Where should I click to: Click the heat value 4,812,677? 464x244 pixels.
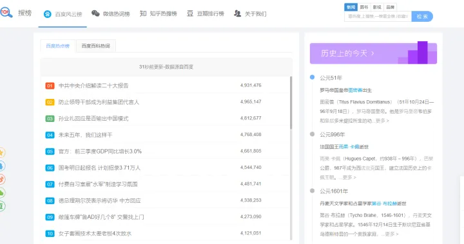click(251, 118)
